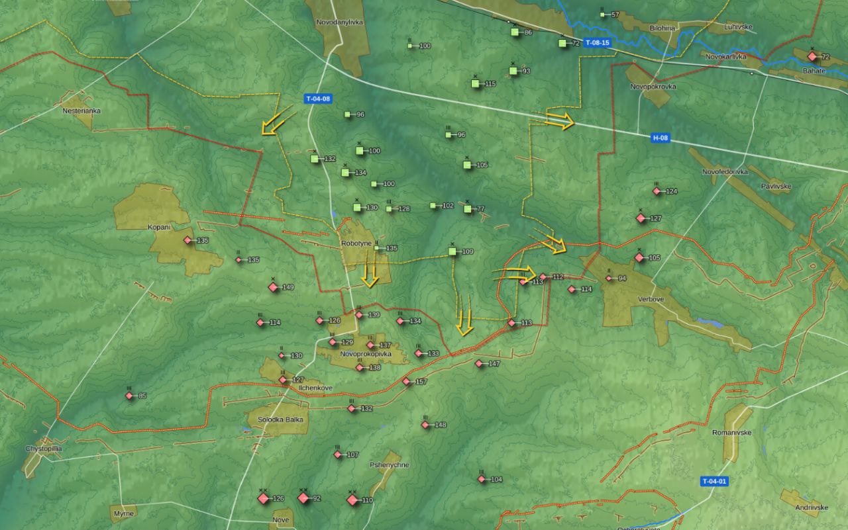Select the T-08-15 road badge
Viewport: 848px width, 530px height.
(x=597, y=42)
